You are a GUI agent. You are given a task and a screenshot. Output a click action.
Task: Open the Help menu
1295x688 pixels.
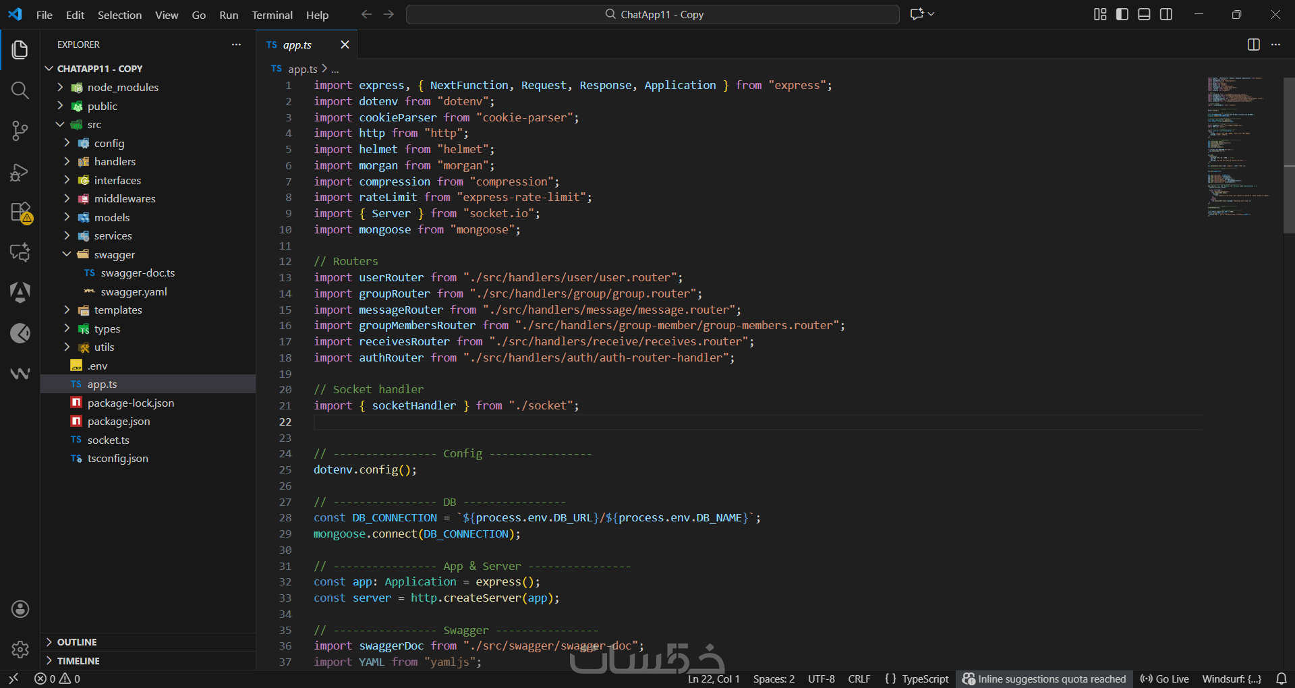point(317,15)
